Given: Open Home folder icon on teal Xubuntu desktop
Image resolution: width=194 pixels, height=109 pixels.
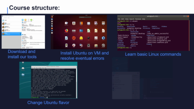Looking at the screenshot, I should point(23,75).
